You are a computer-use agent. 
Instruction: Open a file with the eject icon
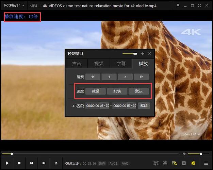point(56,163)
